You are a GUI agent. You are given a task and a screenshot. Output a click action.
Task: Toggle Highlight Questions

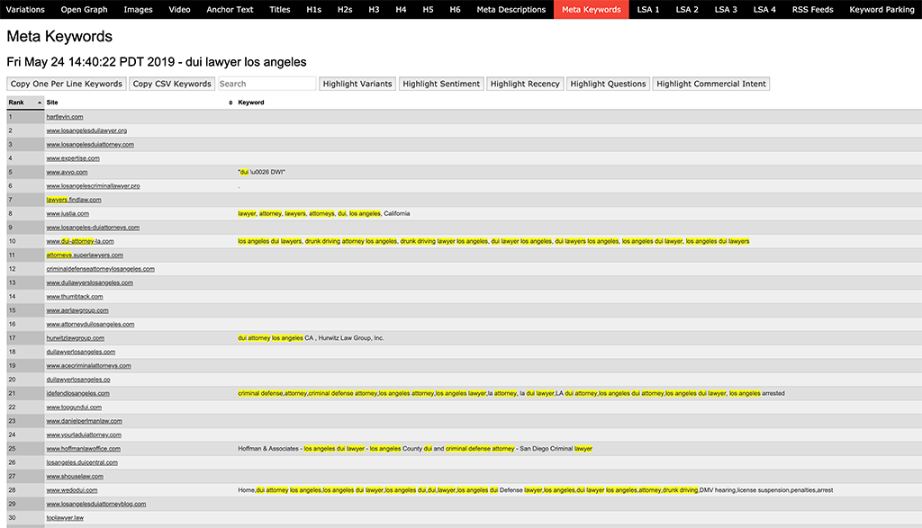[x=608, y=84]
